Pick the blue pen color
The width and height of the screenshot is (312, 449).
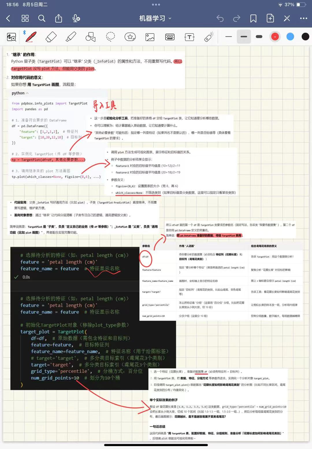[x=290, y=37]
